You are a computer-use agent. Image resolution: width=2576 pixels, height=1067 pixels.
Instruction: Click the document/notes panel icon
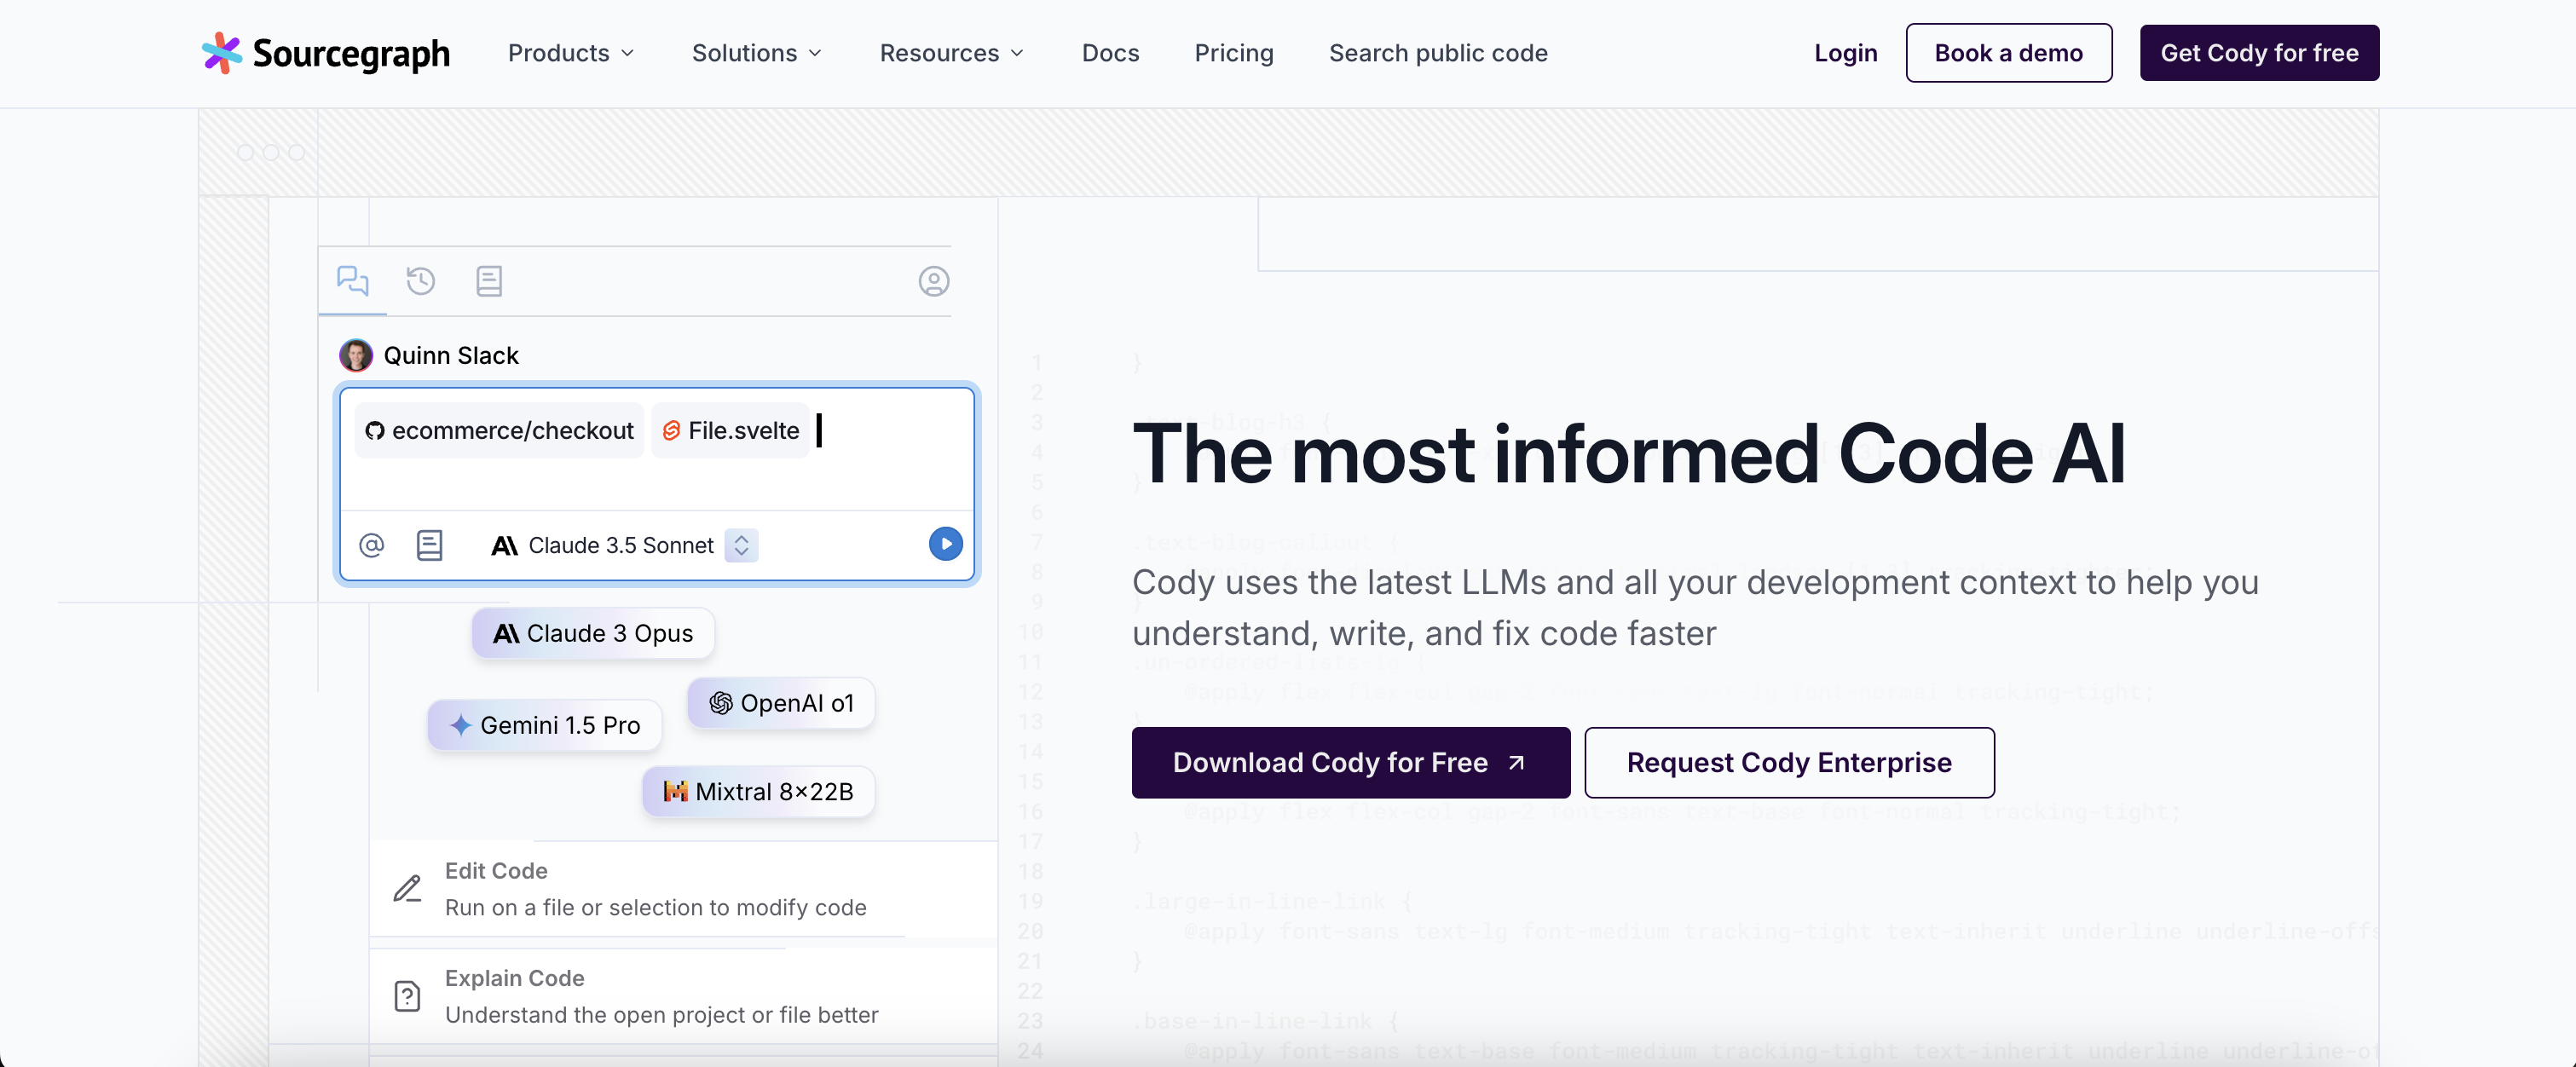[x=488, y=279]
